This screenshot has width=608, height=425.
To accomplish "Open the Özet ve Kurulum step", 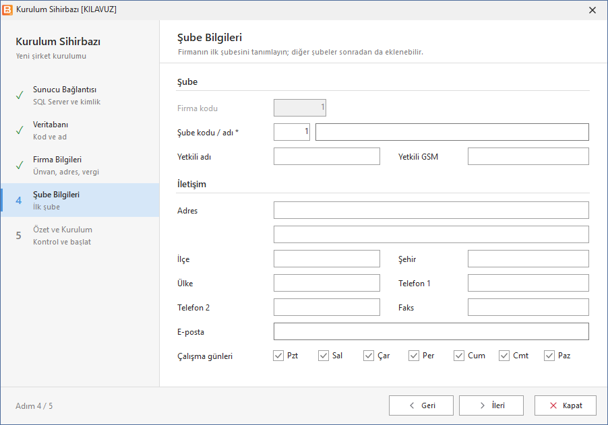I will tap(80, 236).
